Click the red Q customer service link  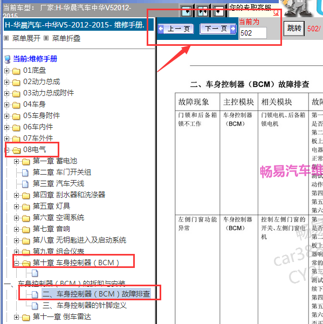pyautogui.click(x=276, y=13)
